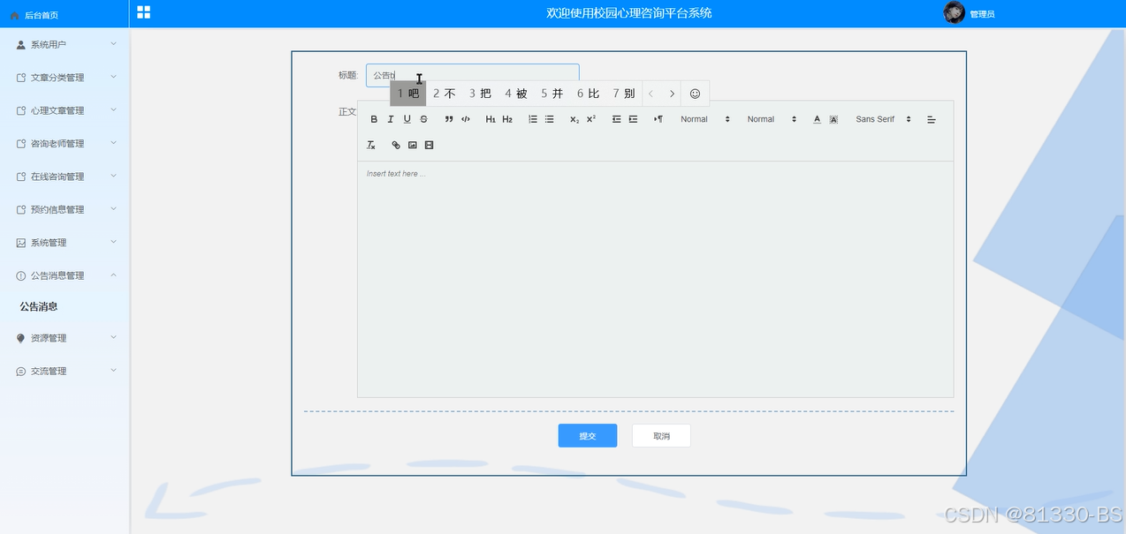Insert an image into the editor
Screen dimensions: 1126x534
(413, 145)
